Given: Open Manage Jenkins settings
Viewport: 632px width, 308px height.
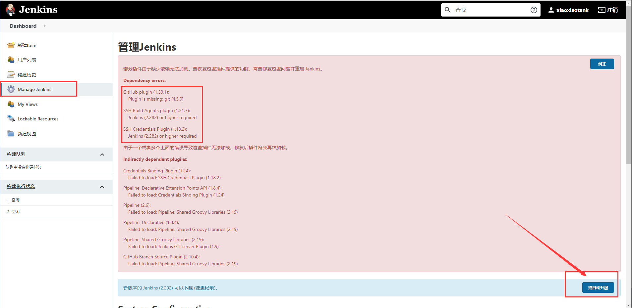Looking at the screenshot, I should [34, 89].
